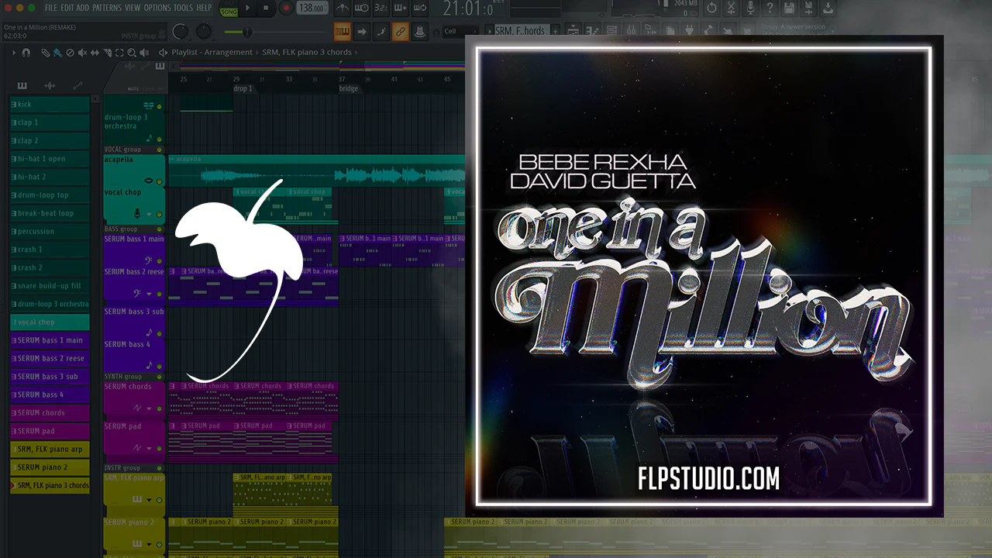This screenshot has width=992, height=558.
Task: Collapse the vocal chop track arrow
Action: point(149,214)
